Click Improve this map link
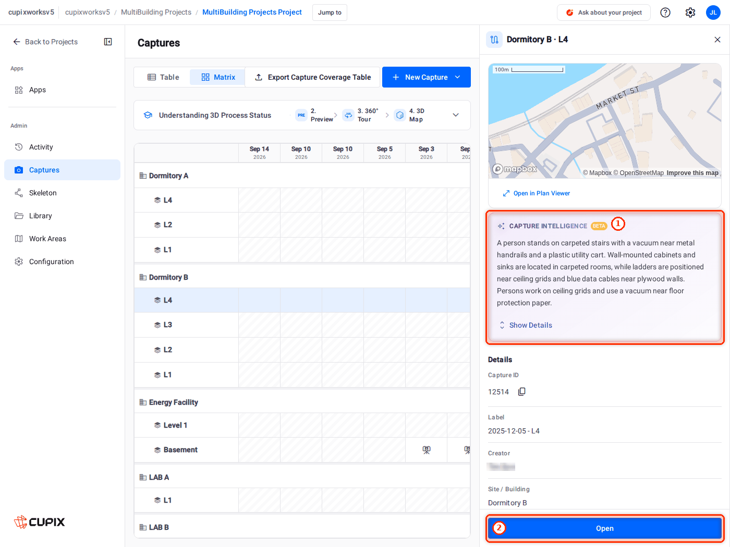Image resolution: width=730 pixels, height=547 pixels. coord(692,173)
